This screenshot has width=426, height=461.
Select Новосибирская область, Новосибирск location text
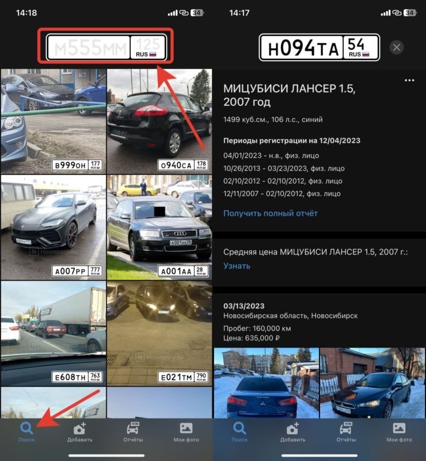(x=291, y=316)
